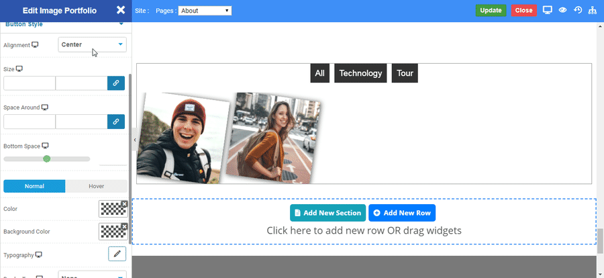Click second Size input field
Screen dimensions: 604x278
[81, 83]
